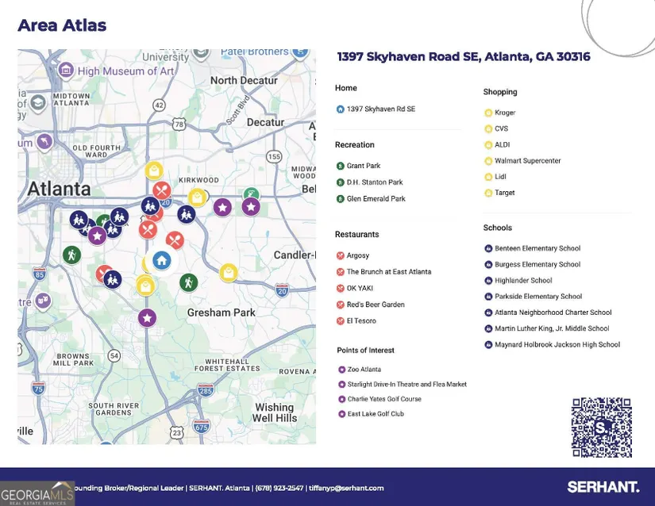655x506 pixels.
Task: Click the Benteen Elementary School legend icon
Action: coord(488,248)
